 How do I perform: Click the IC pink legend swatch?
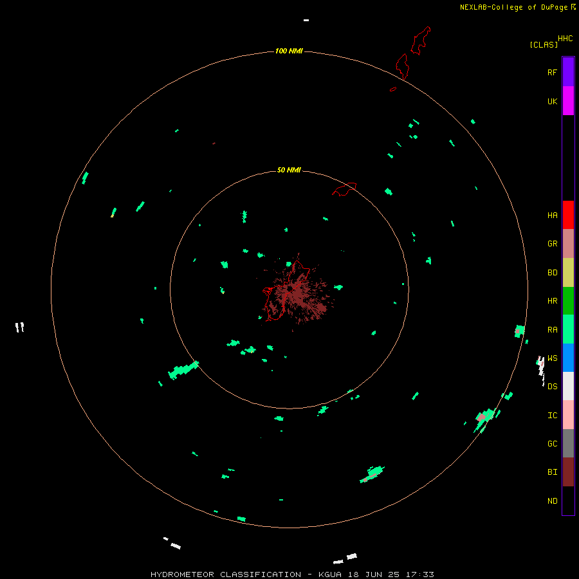(x=568, y=415)
